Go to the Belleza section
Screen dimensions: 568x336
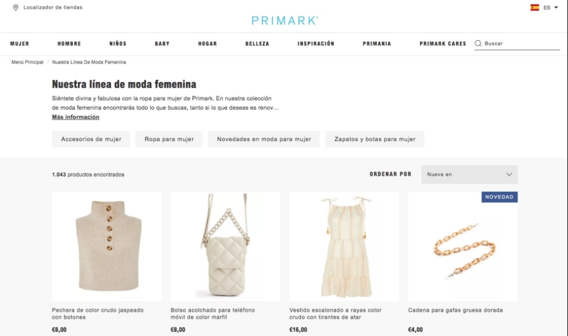pyautogui.click(x=257, y=44)
